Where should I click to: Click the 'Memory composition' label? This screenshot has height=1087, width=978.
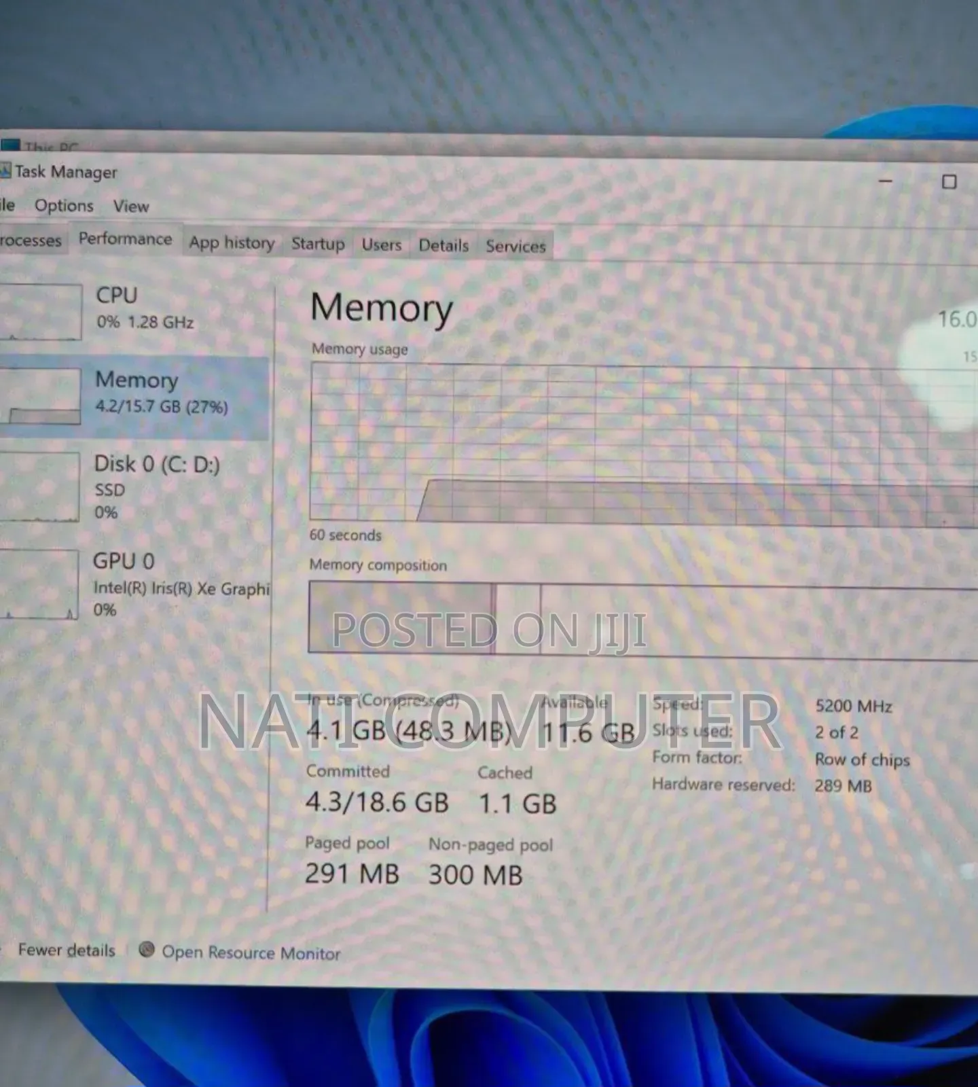(x=378, y=565)
